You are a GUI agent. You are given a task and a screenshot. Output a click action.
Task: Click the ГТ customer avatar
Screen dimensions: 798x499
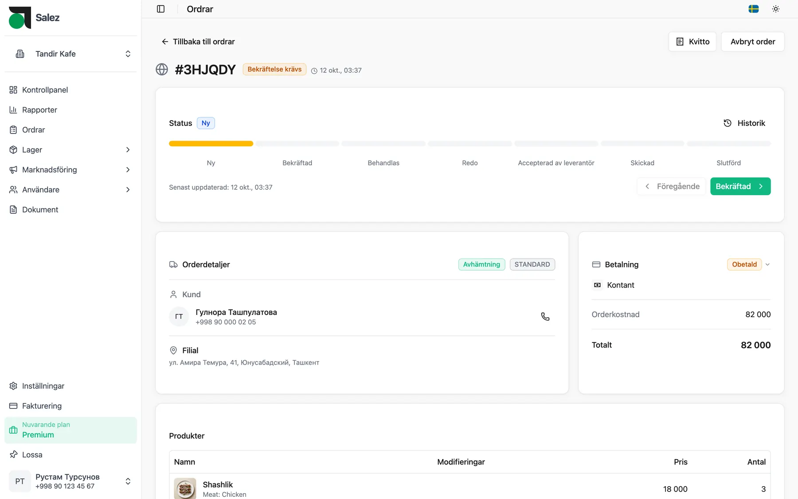point(179,317)
